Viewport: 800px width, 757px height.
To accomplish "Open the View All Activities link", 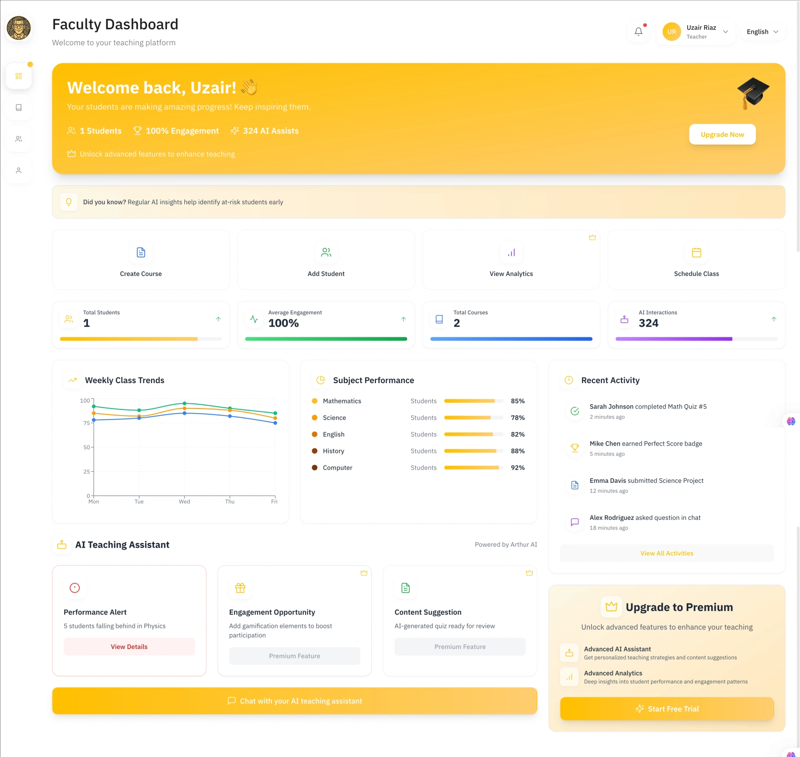I will [667, 553].
